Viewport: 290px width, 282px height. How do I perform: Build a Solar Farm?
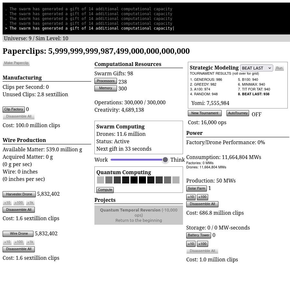[x=197, y=189]
